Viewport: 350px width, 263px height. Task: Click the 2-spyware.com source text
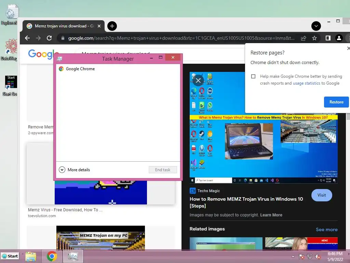41,133
